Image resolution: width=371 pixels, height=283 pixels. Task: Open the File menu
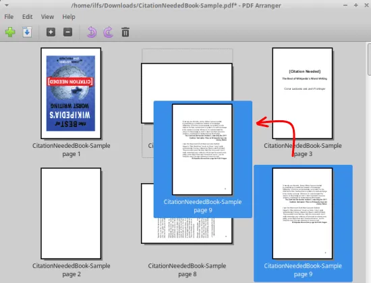(9, 17)
